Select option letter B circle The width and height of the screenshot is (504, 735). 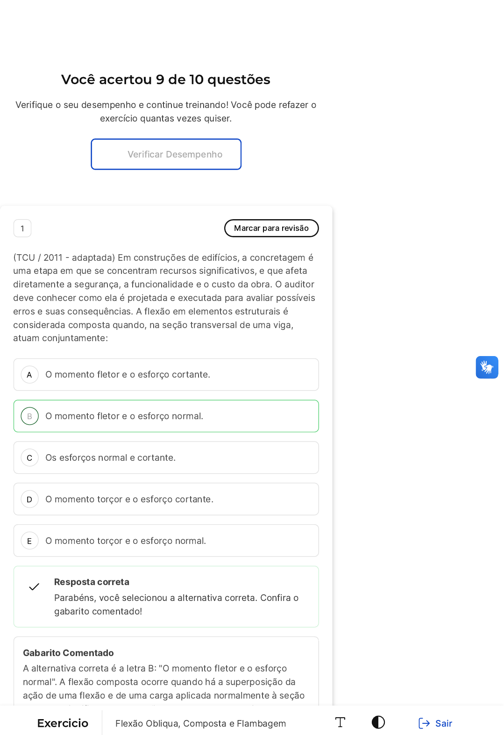29,416
